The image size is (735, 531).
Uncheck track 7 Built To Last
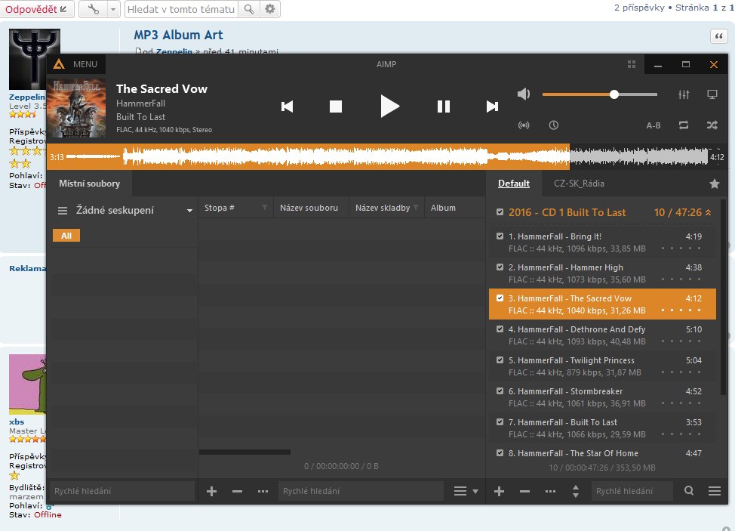point(500,422)
